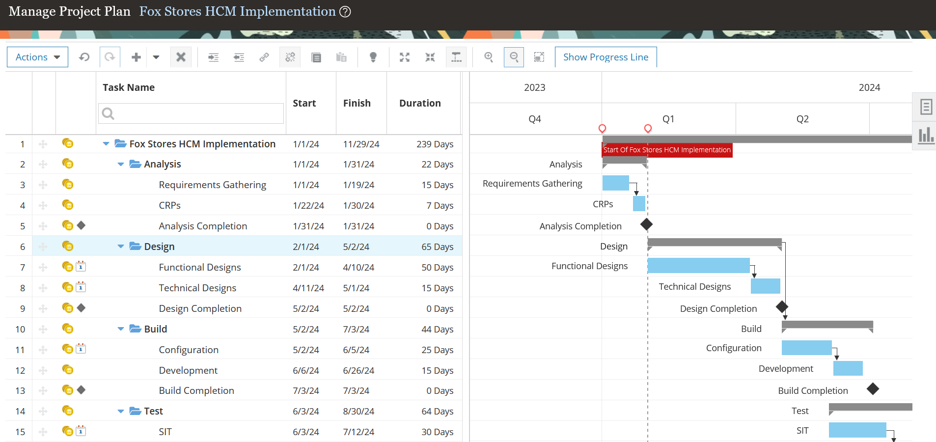Screen dimensions: 936x442
Task: Click into the Task Name search field
Action: point(191,113)
